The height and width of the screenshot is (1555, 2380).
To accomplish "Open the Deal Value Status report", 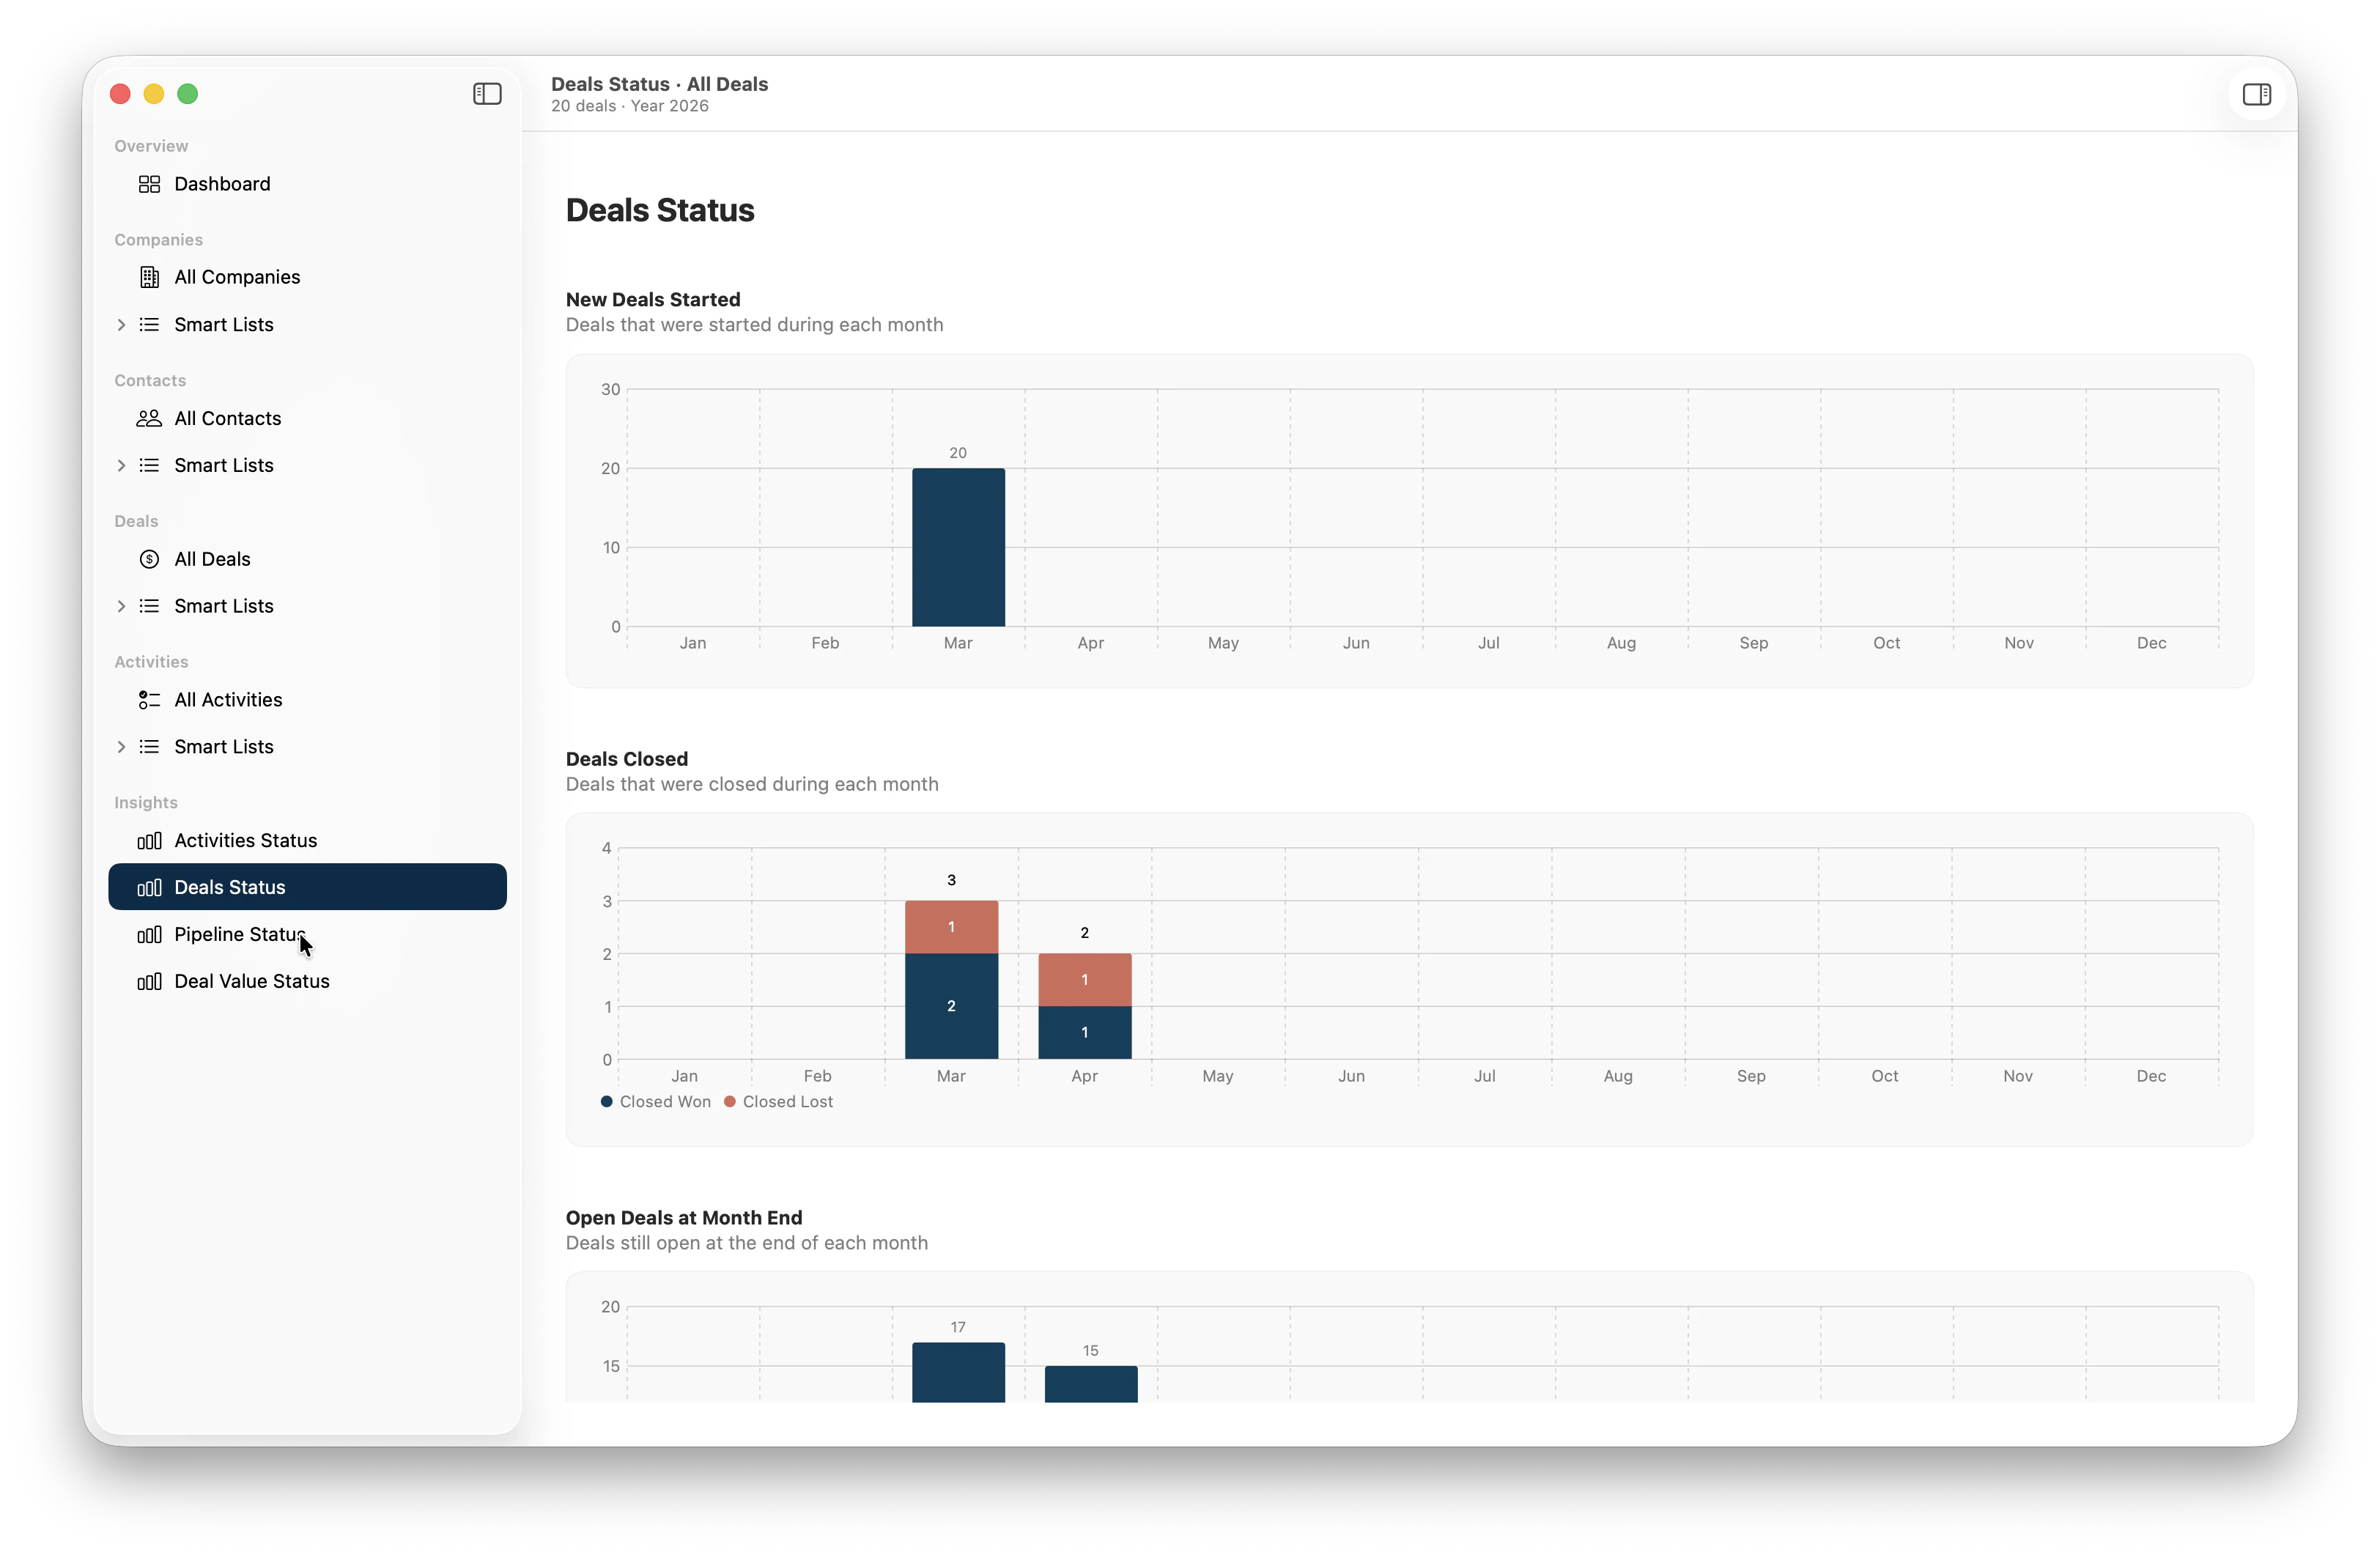I will (x=251, y=981).
